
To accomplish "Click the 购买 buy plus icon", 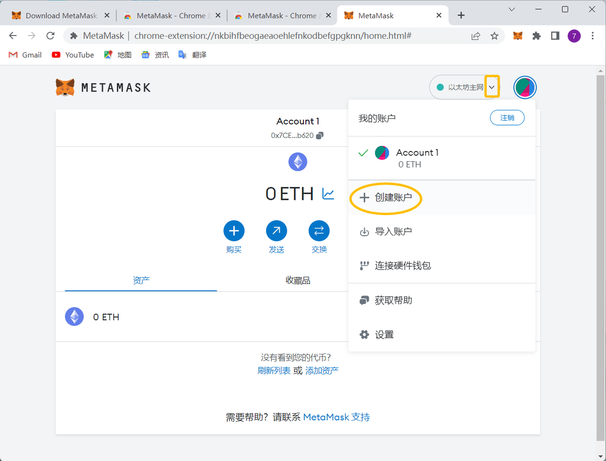I will tap(234, 231).
